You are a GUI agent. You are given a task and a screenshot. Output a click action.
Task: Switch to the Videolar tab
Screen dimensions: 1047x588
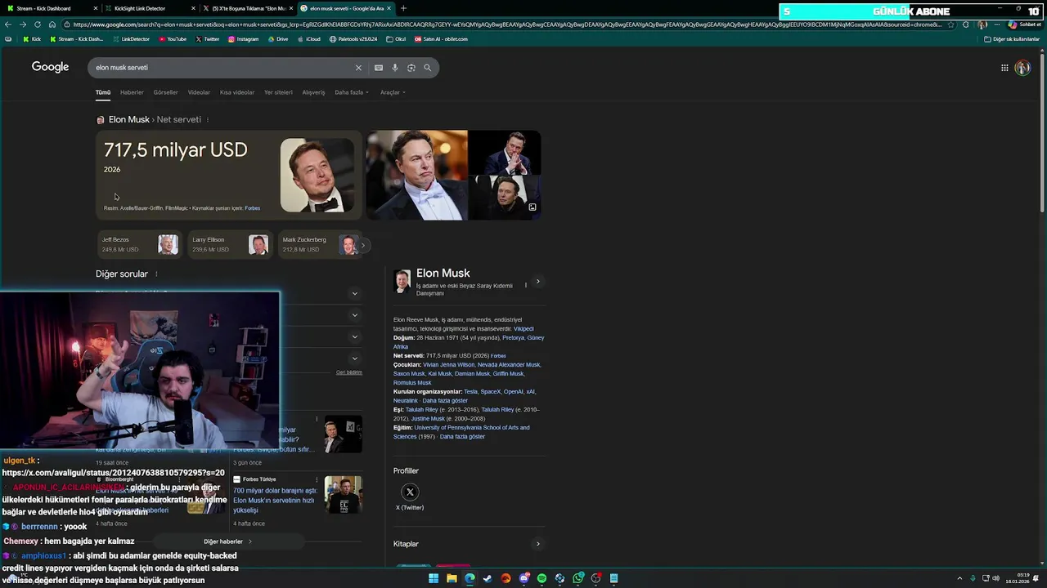199,92
